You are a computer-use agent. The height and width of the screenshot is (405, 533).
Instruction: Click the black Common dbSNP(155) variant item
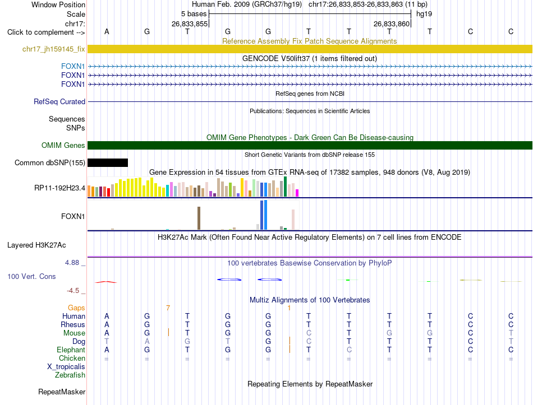108,162
